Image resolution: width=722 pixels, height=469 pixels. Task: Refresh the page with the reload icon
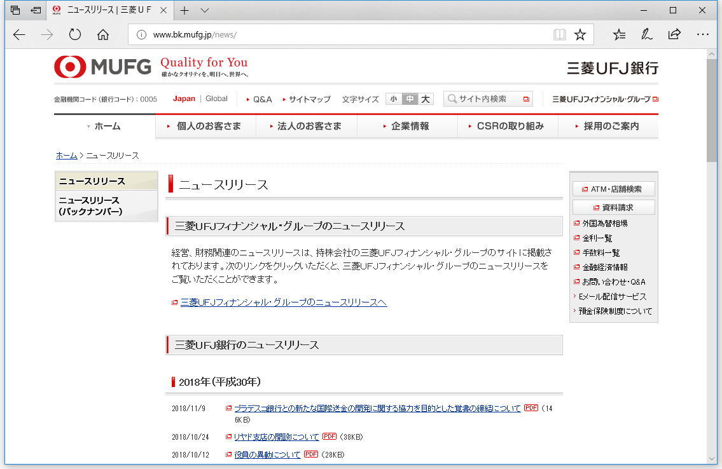coord(74,35)
